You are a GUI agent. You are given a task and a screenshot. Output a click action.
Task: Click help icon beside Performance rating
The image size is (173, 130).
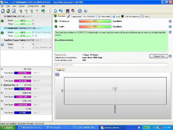tap(170, 21)
